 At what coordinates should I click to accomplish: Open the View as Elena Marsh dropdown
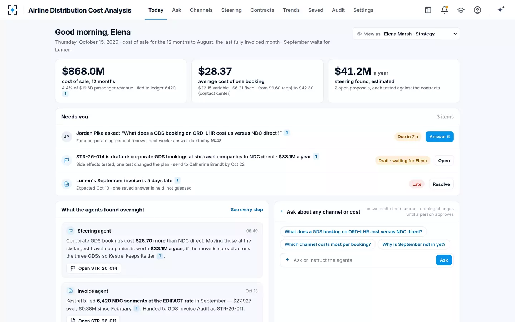click(406, 34)
